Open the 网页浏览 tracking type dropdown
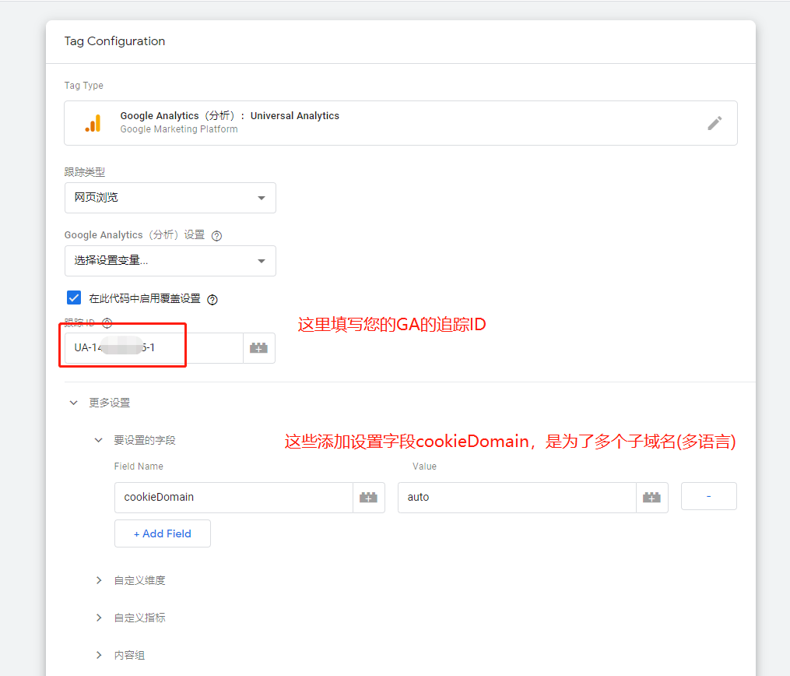This screenshot has height=676, width=790. (x=170, y=198)
